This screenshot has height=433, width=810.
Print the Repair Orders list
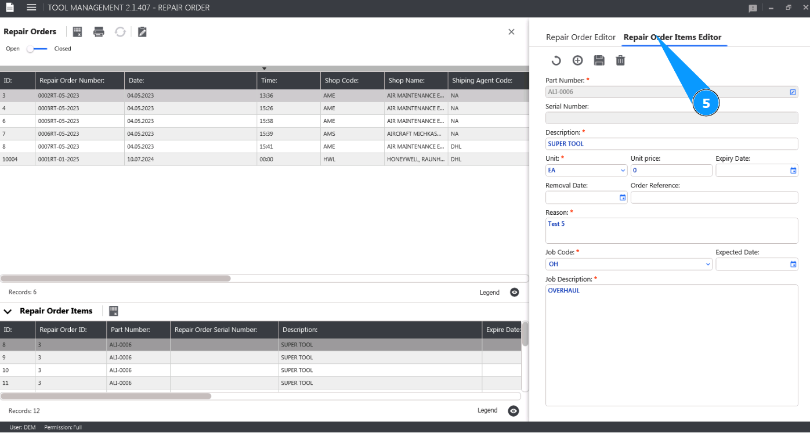pyautogui.click(x=99, y=32)
